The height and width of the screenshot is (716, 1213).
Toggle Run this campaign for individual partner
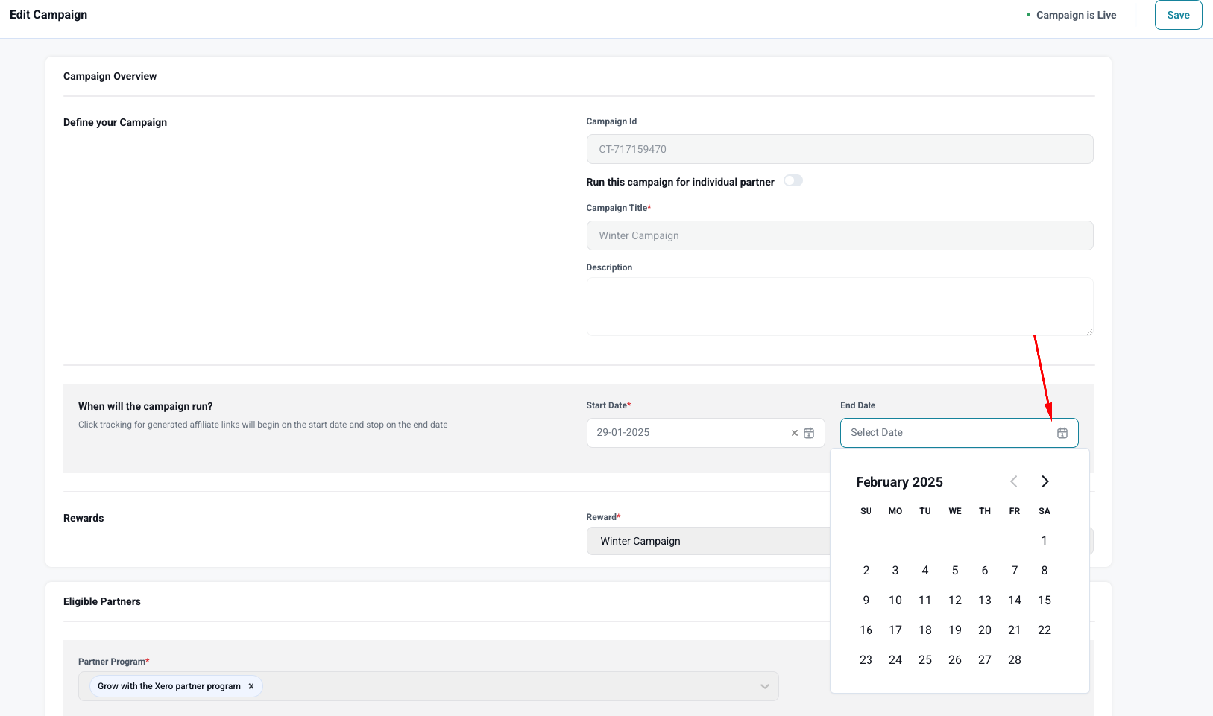(793, 181)
